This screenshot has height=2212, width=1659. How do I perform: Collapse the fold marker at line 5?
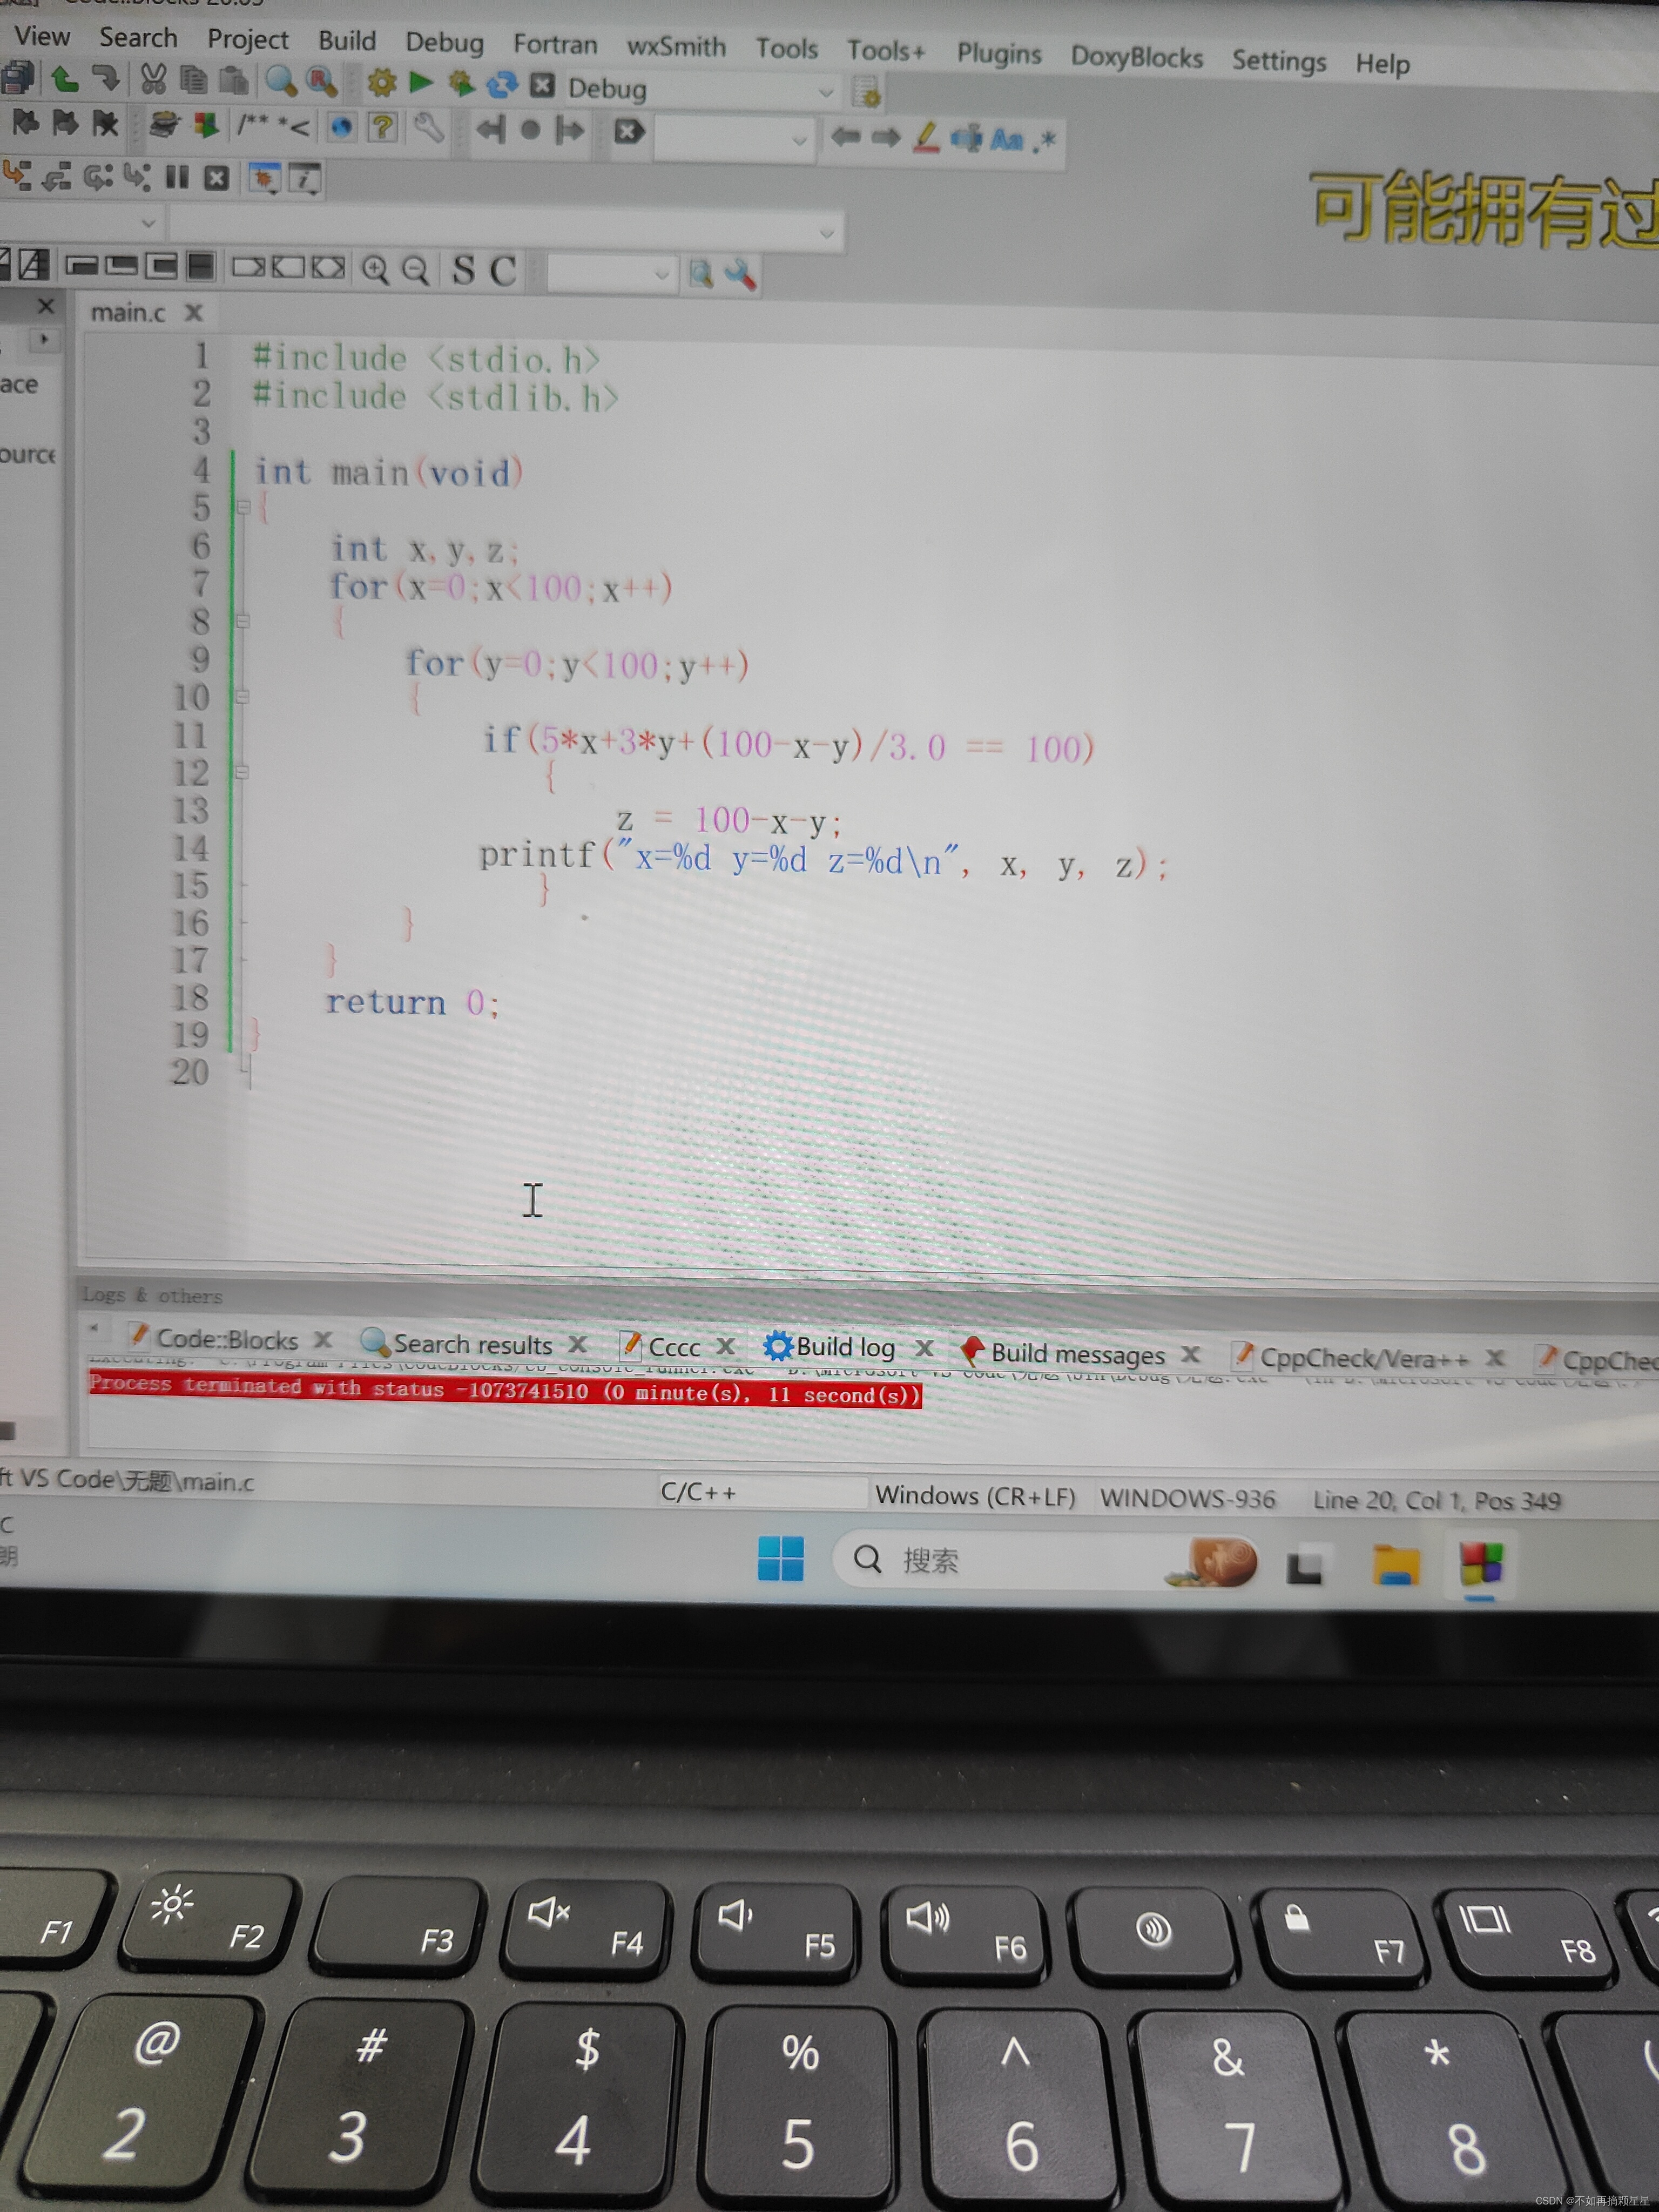(243, 507)
